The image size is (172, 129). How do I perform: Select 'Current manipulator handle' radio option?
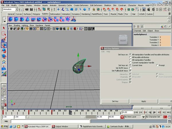[130, 62]
